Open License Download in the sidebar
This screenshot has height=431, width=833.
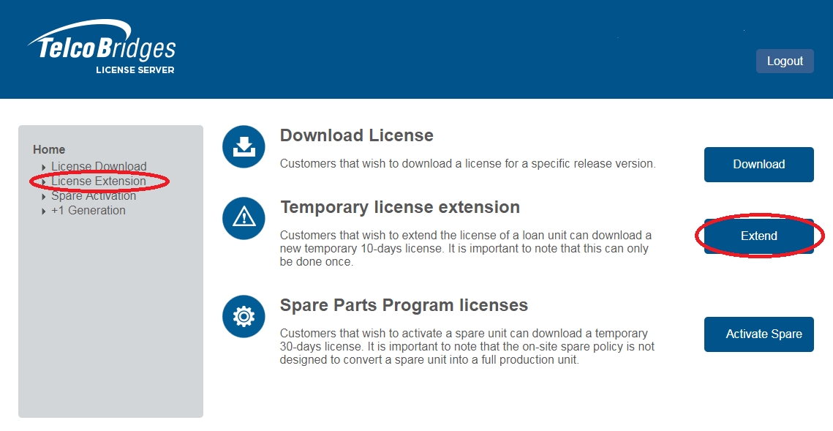tap(99, 167)
